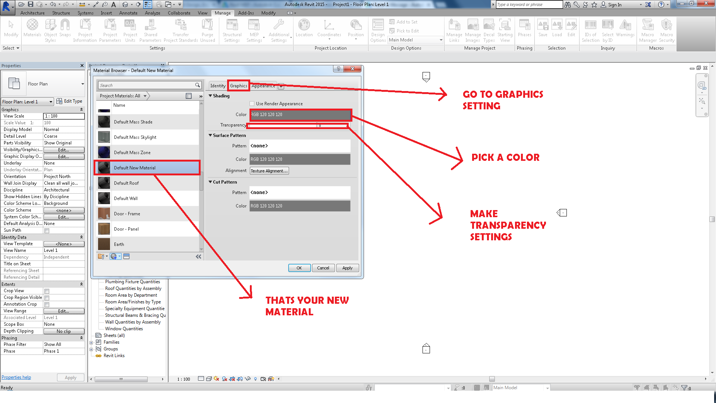Check the Sun Path box in Properties

coord(46,230)
